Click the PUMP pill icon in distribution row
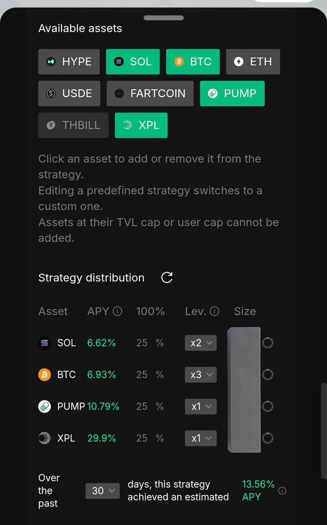The width and height of the screenshot is (327, 525). pyautogui.click(x=45, y=406)
